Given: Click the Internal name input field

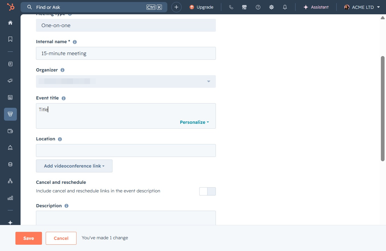Looking at the screenshot, I should 126,53.
